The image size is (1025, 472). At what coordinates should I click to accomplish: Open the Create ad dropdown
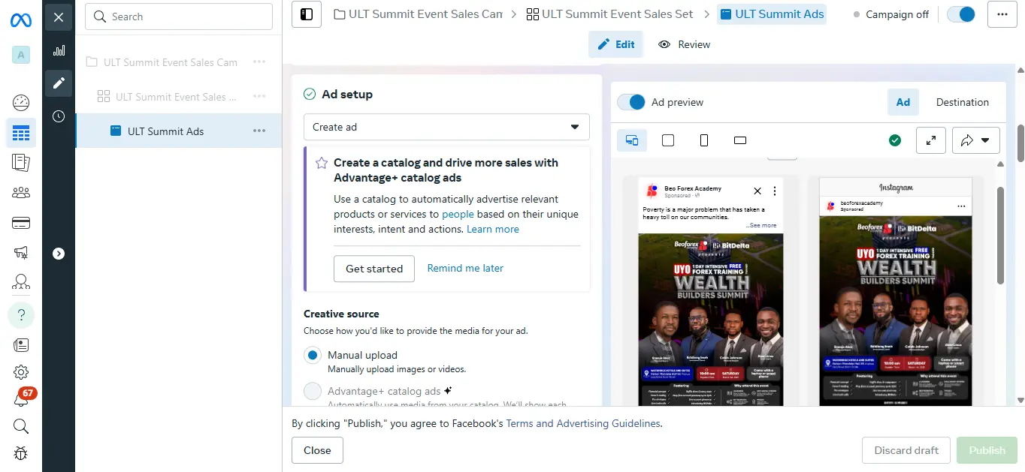446,127
